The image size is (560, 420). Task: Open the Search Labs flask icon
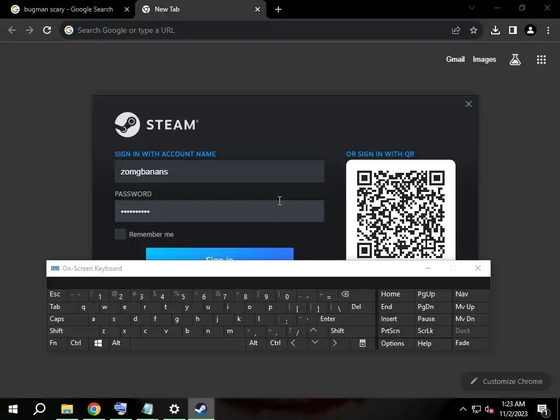515,60
